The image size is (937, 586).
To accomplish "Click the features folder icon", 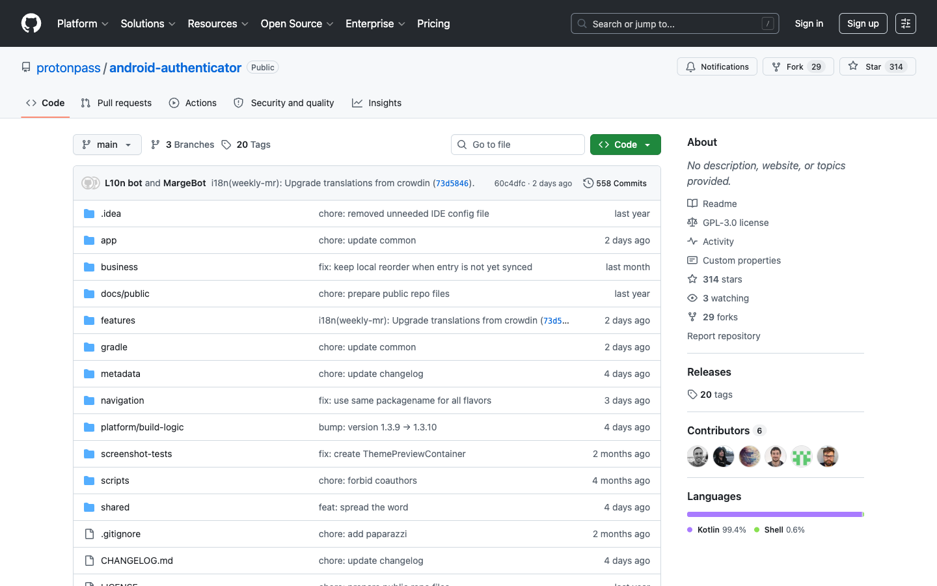I will [x=89, y=320].
